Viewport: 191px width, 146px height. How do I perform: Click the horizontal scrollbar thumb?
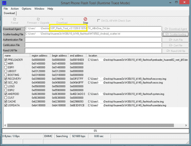click(x=91, y=125)
